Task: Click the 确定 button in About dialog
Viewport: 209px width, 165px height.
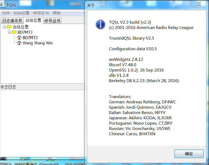Action: [x=189, y=154]
